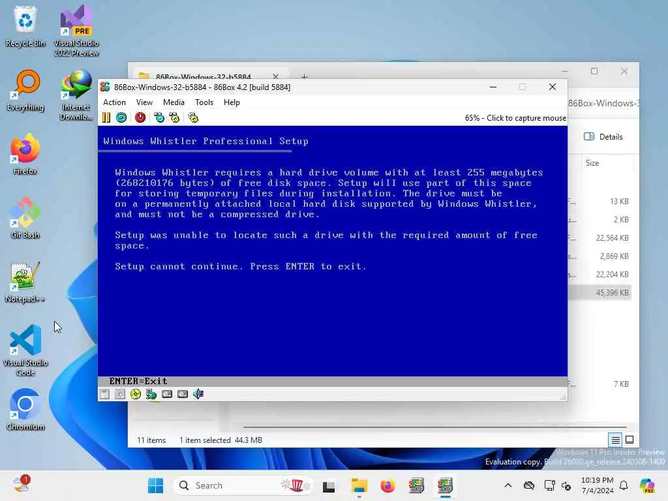The image size is (668, 501).
Task: Select the Notepad++ desktop shortcut
Action: [25, 282]
